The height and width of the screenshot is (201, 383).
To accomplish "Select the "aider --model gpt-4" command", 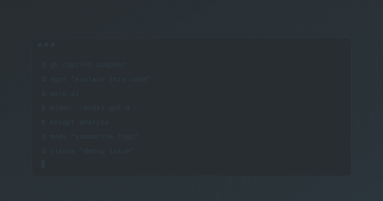I will point(90,108).
